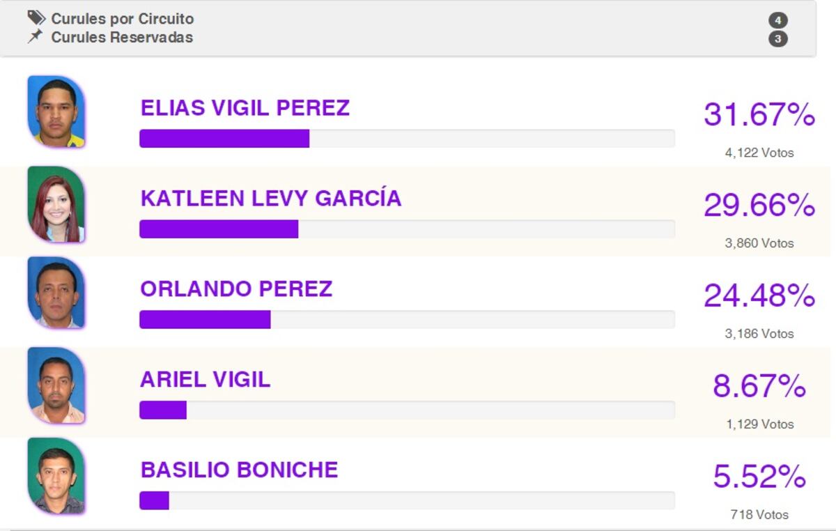Click Katleen Levy García's vote progress bar

[x=407, y=229]
